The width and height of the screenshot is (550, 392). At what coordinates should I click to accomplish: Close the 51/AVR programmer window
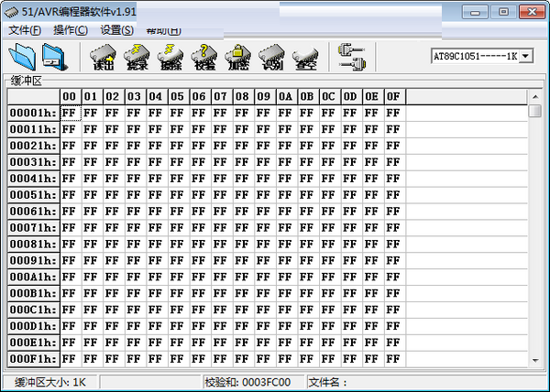(532, 12)
